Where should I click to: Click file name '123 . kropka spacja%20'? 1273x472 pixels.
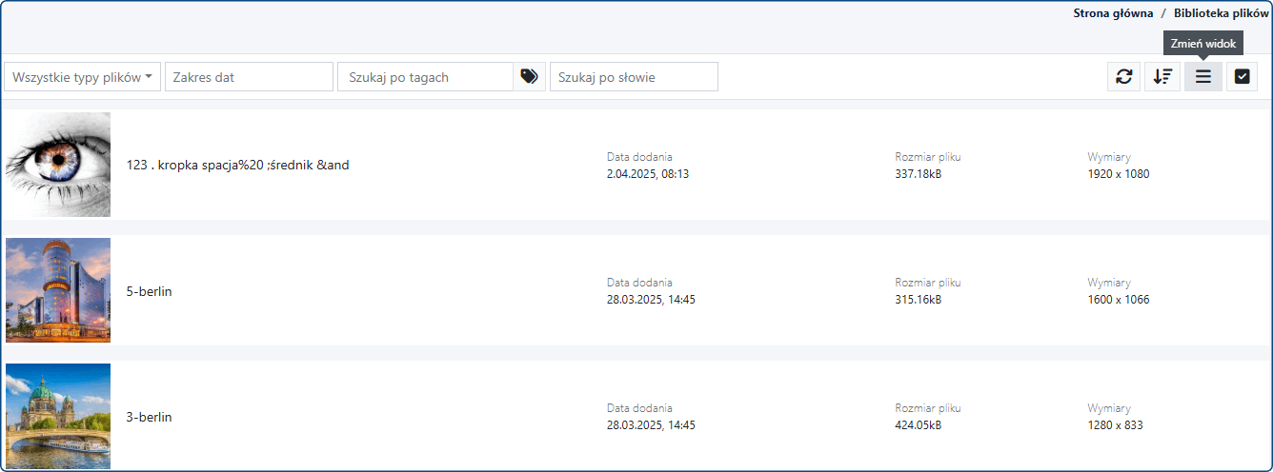(237, 165)
